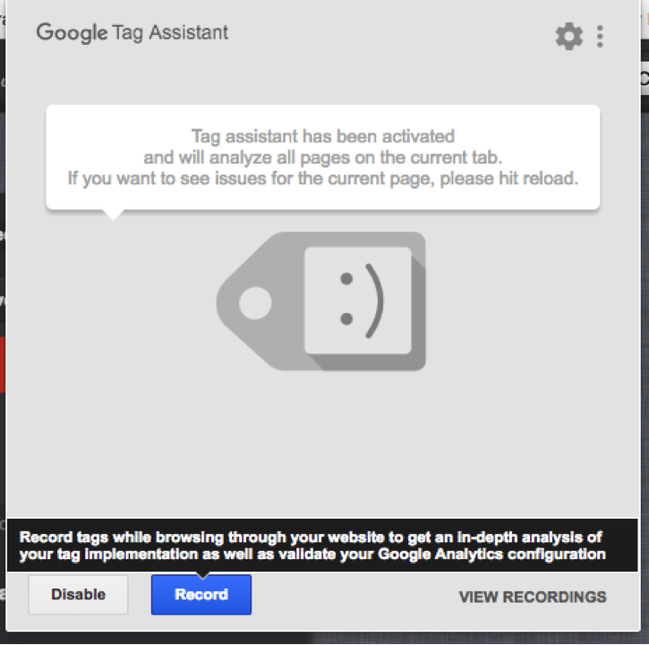This screenshot has width=649, height=645.
Task: Click the round hole of the tag icon
Action: click(x=255, y=303)
